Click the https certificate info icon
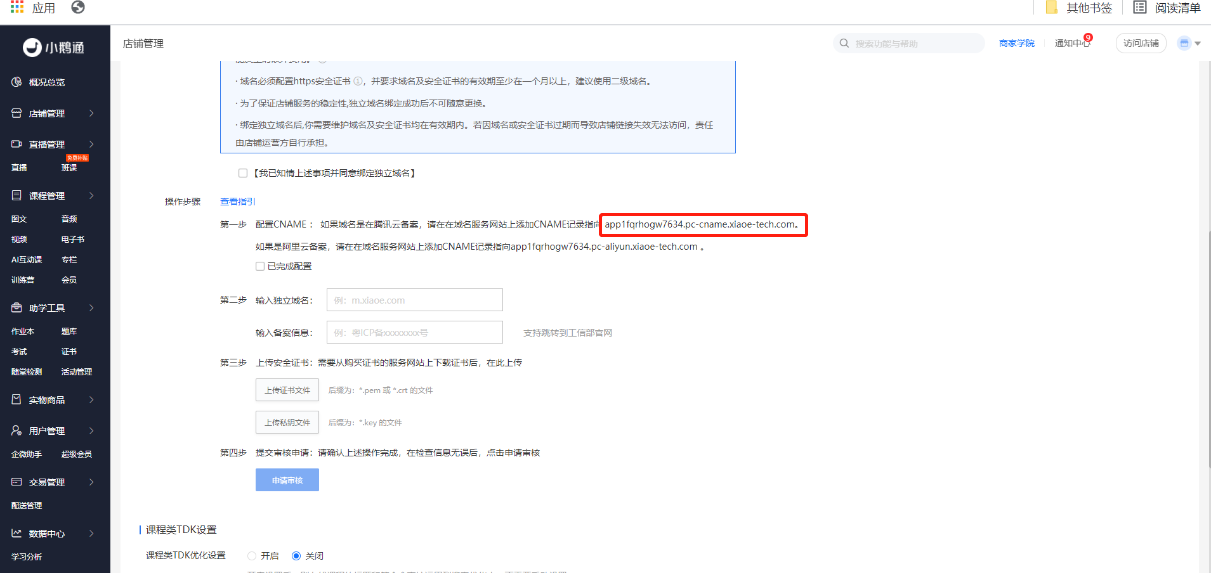The image size is (1211, 573). pyautogui.click(x=358, y=81)
